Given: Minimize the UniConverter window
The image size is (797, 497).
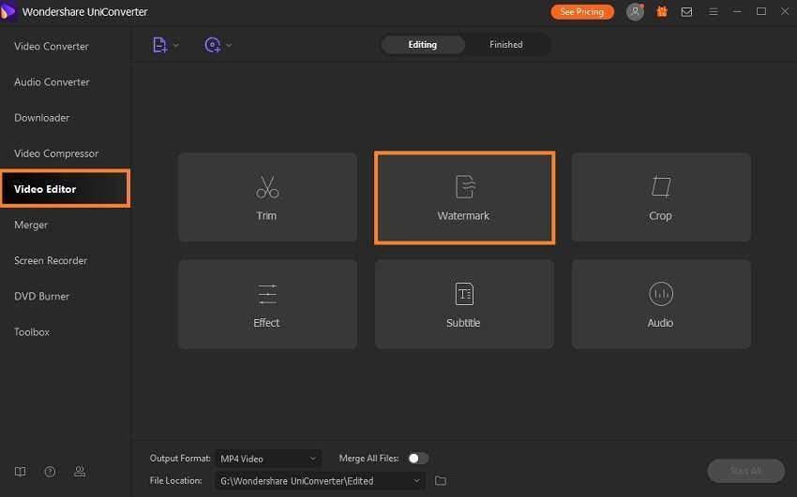Looking at the screenshot, I should (737, 11).
